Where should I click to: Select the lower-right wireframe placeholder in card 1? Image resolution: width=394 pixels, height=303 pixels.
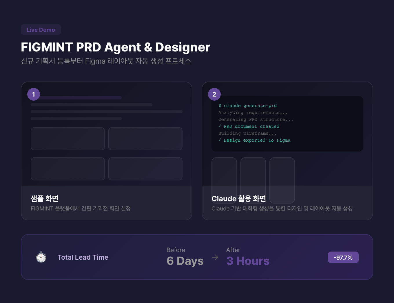[145, 169]
